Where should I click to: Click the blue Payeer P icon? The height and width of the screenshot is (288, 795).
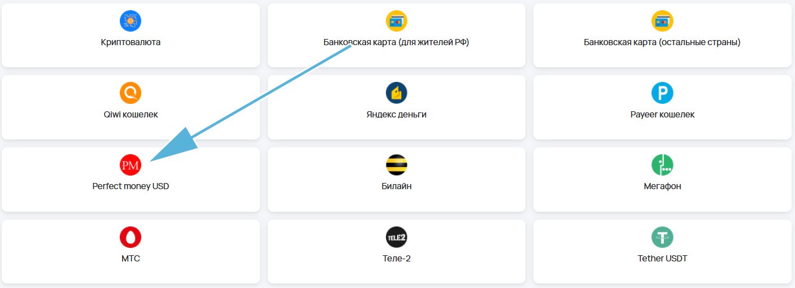[x=662, y=93]
